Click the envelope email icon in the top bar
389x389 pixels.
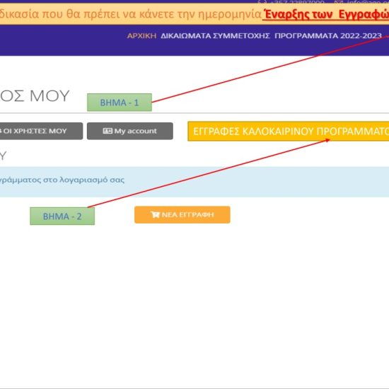339,2
